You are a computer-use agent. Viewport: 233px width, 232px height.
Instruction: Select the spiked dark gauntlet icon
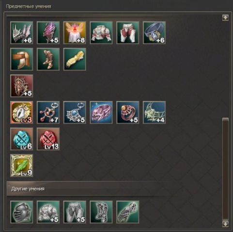127,212
